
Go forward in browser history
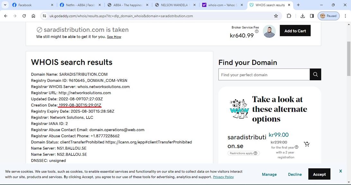(x=15, y=16)
